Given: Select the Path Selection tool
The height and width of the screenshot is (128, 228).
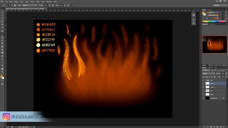Looking at the screenshot, I should coord(2,63).
